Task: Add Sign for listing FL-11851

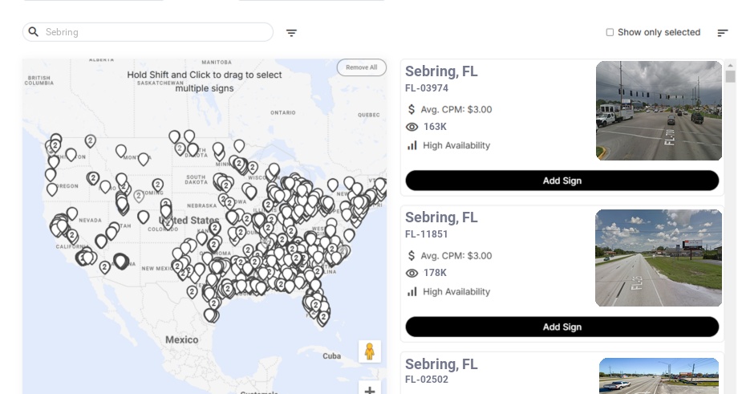Action: 562,327
